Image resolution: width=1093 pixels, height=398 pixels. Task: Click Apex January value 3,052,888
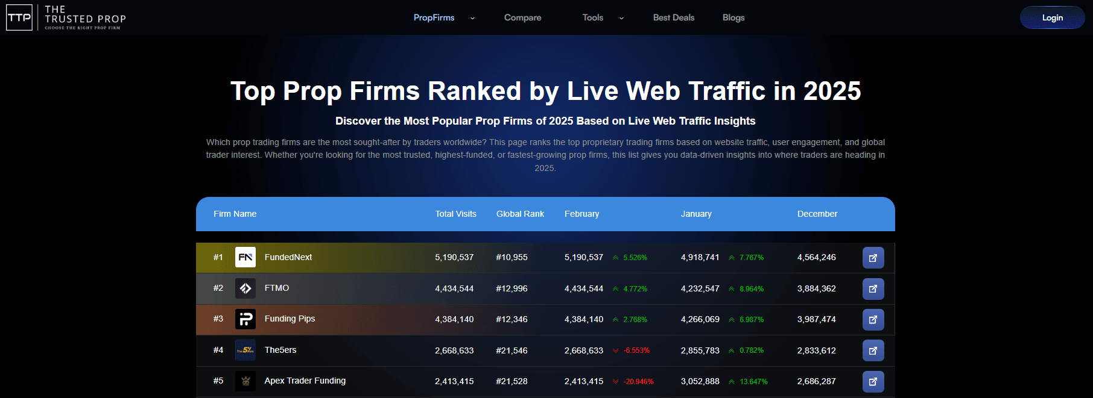point(700,381)
